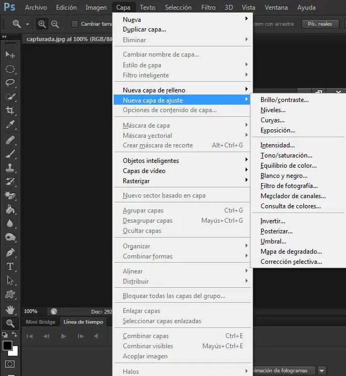Open the Imagen menu
This screenshot has width=346, height=376.
click(x=96, y=7)
